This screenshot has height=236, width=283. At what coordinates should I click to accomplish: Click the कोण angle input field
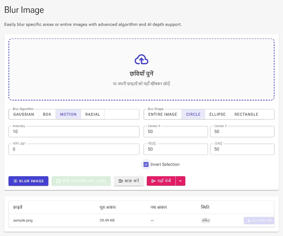pyautogui.click(x=74, y=149)
